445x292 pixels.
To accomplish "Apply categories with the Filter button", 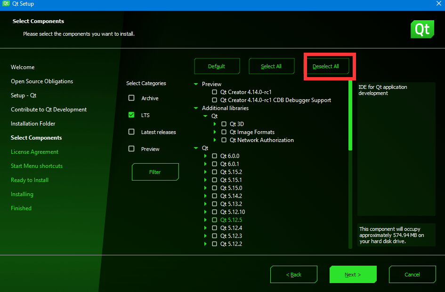I will tap(155, 172).
